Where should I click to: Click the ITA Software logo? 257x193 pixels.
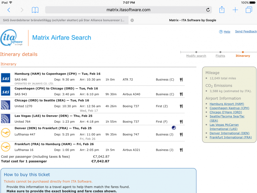(12, 38)
